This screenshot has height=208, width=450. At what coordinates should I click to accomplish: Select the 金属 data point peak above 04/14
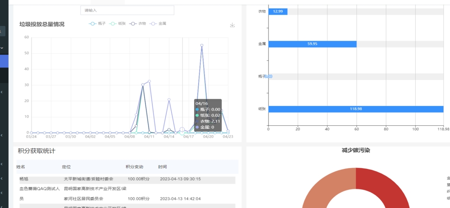pyautogui.click(x=169, y=100)
